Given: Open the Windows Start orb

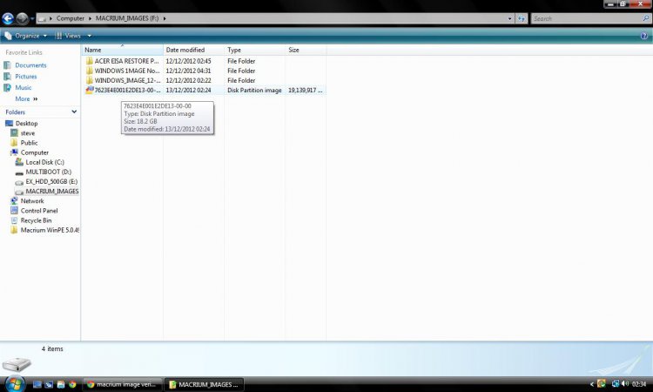Looking at the screenshot, I should [x=16, y=383].
